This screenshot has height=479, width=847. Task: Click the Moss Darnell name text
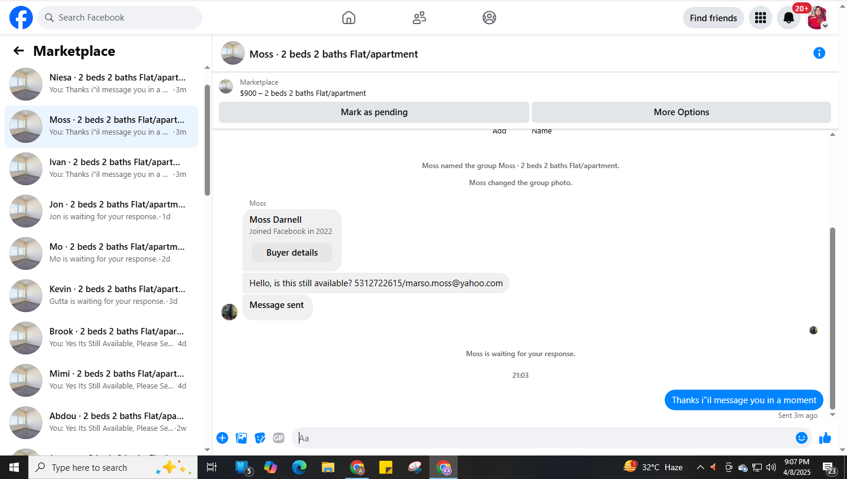coord(275,220)
